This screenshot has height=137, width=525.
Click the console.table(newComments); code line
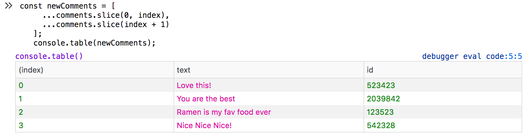coord(94,43)
